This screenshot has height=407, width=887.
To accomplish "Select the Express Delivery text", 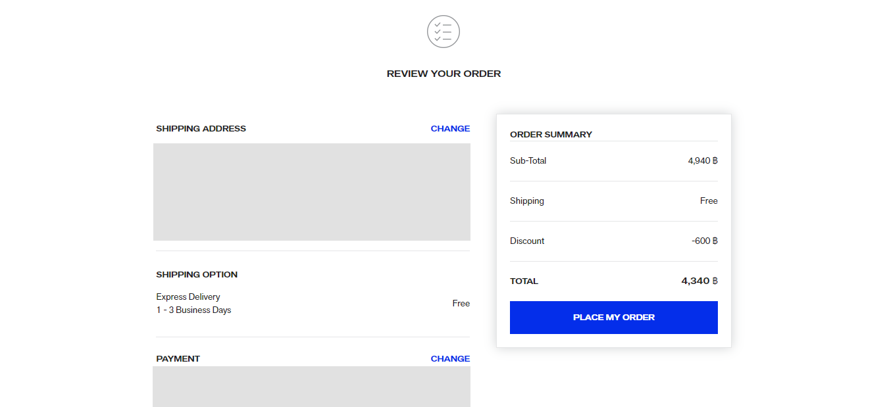I will point(188,297).
